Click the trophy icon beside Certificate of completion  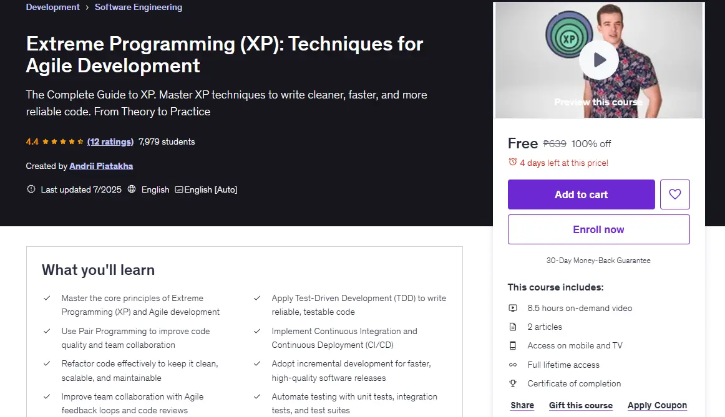[x=513, y=383]
